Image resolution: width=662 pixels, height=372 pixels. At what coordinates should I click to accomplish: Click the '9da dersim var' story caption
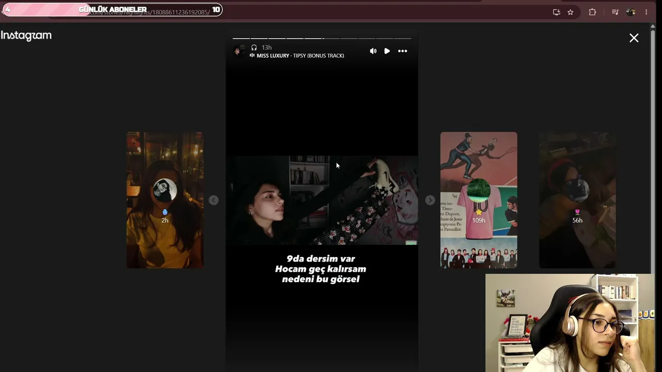click(x=321, y=269)
